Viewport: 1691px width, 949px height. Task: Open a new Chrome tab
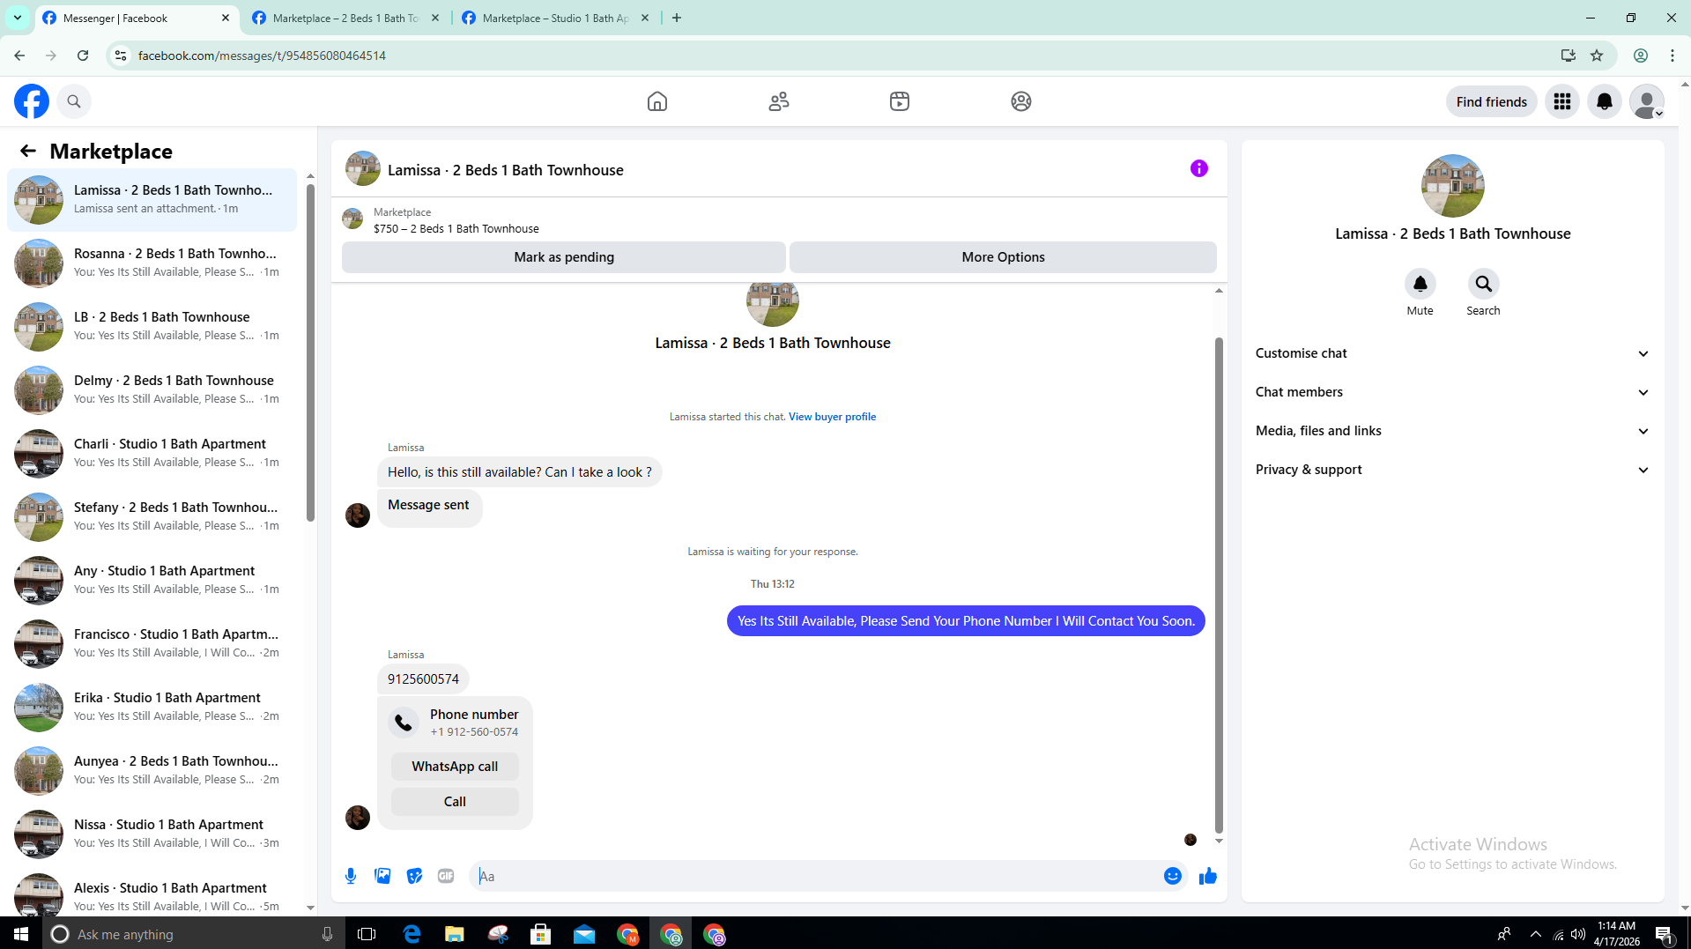click(x=677, y=18)
